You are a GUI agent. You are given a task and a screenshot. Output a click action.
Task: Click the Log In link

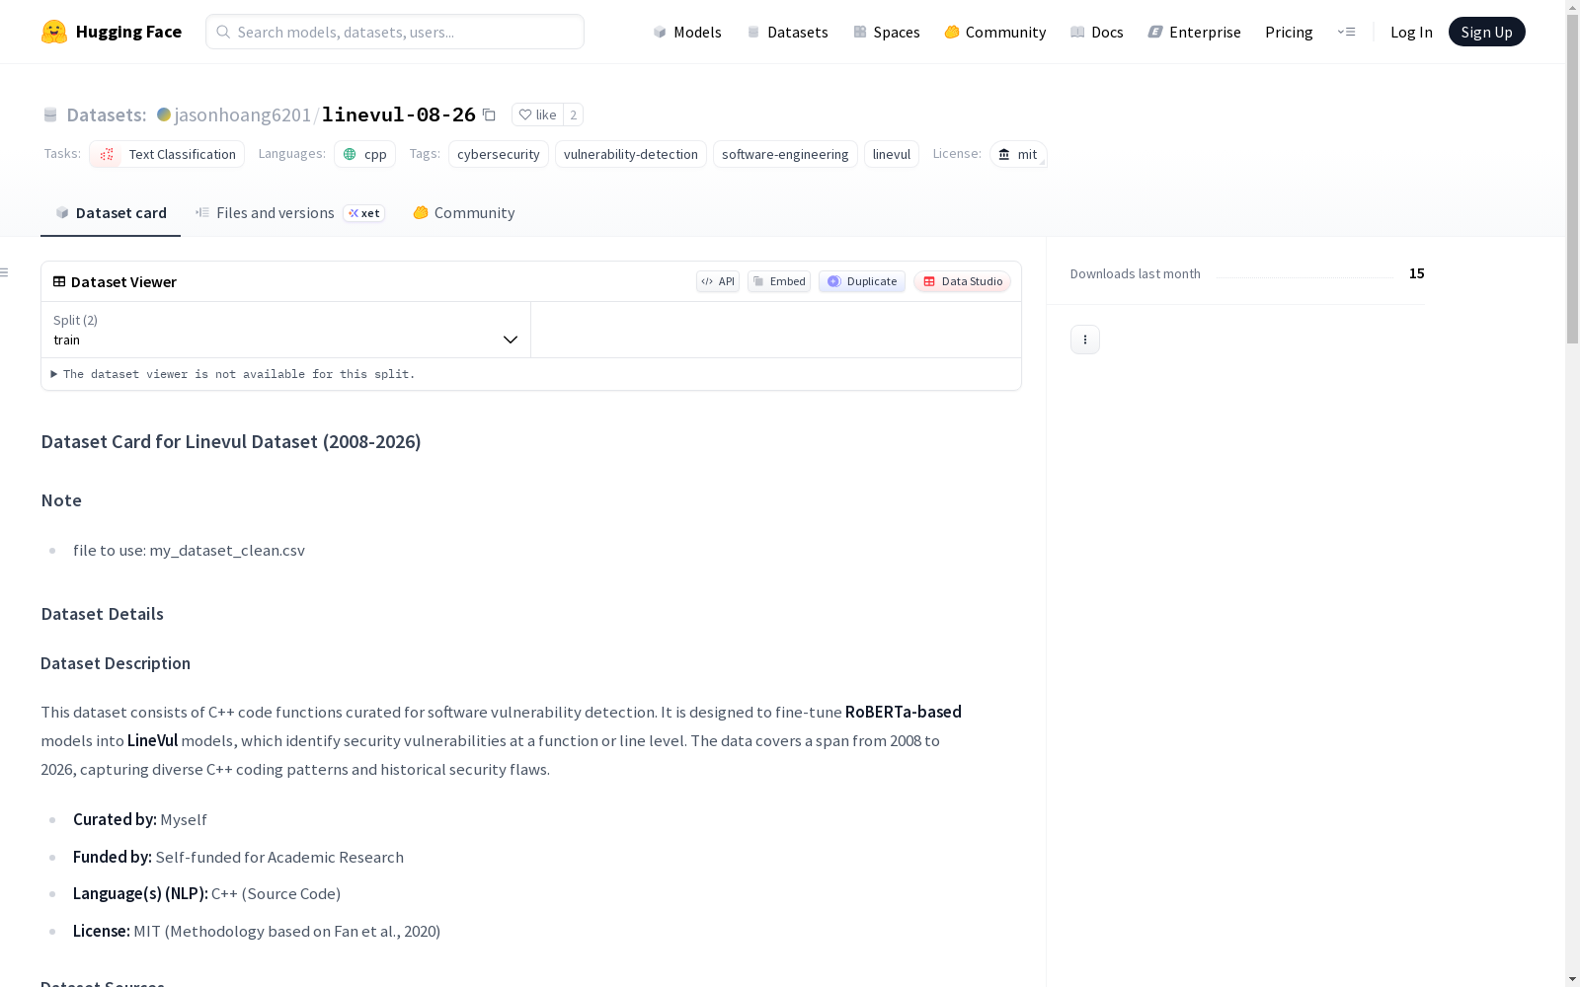tap(1411, 32)
